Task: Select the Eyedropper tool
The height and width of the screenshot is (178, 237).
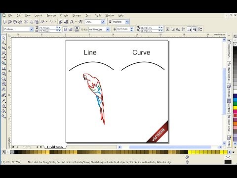Action: click(x=3, y=101)
